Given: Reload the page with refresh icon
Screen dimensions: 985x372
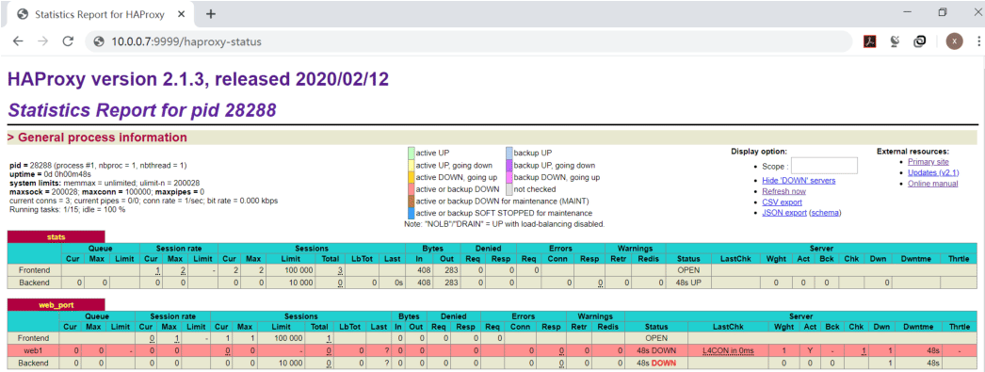Looking at the screenshot, I should 68,41.
